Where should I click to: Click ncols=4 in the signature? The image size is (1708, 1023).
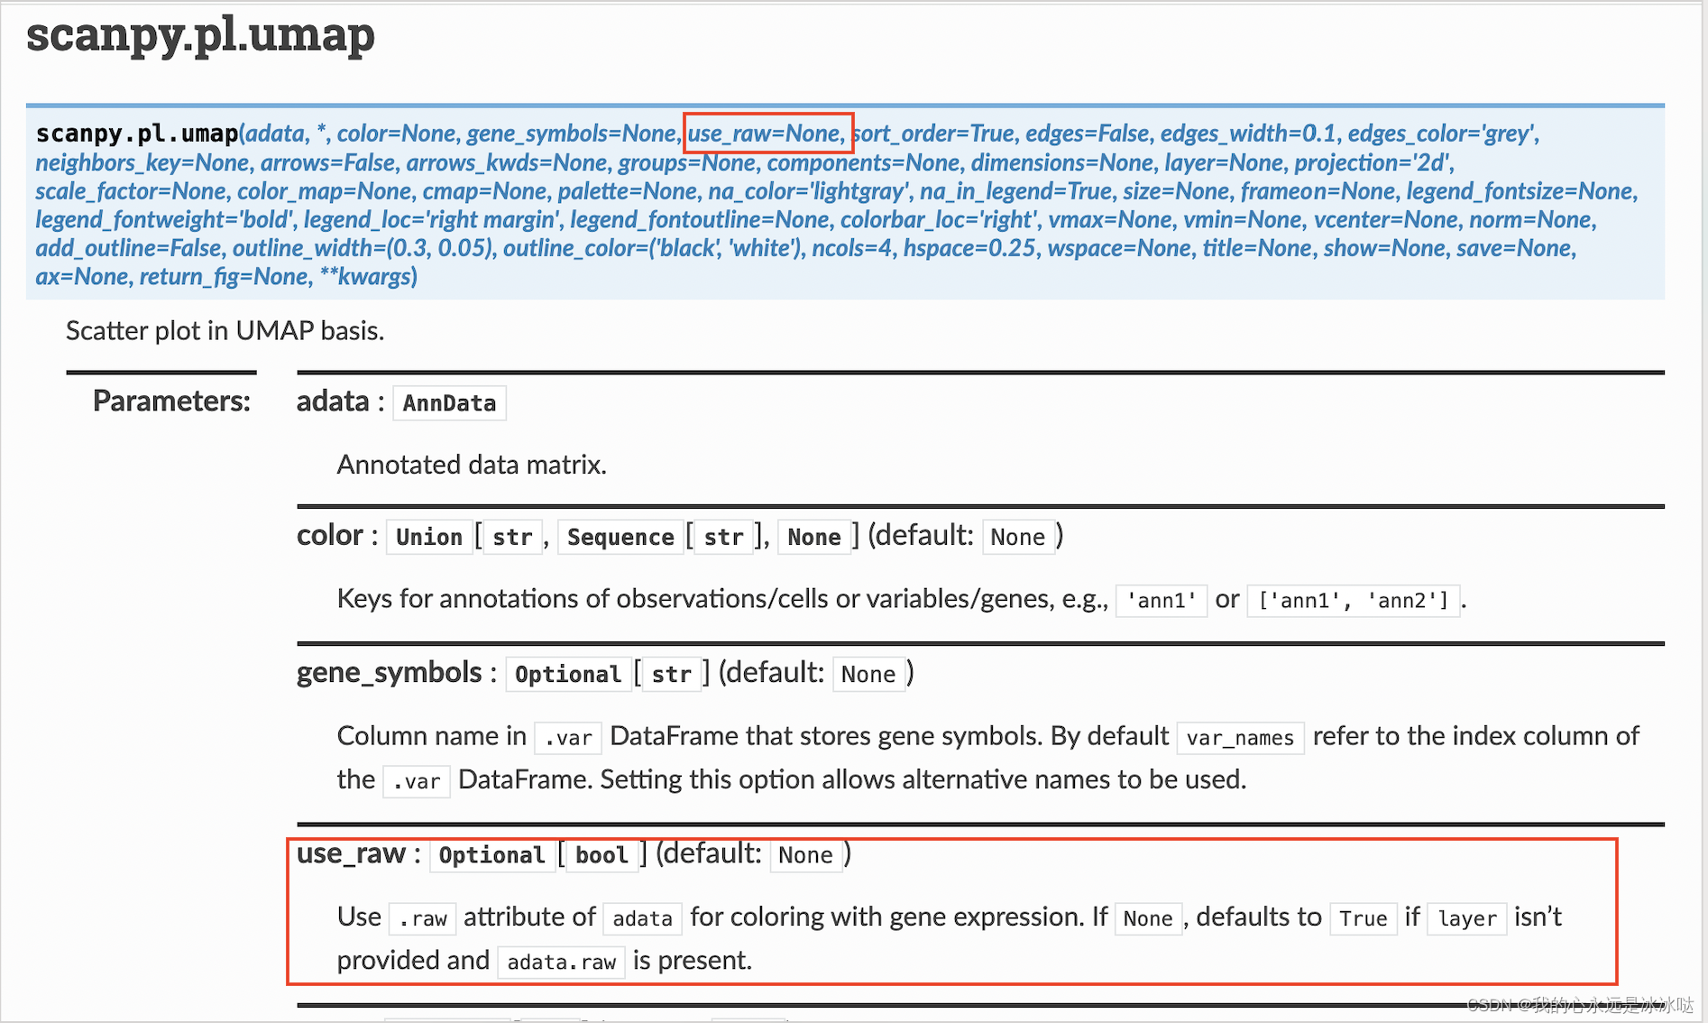(851, 248)
